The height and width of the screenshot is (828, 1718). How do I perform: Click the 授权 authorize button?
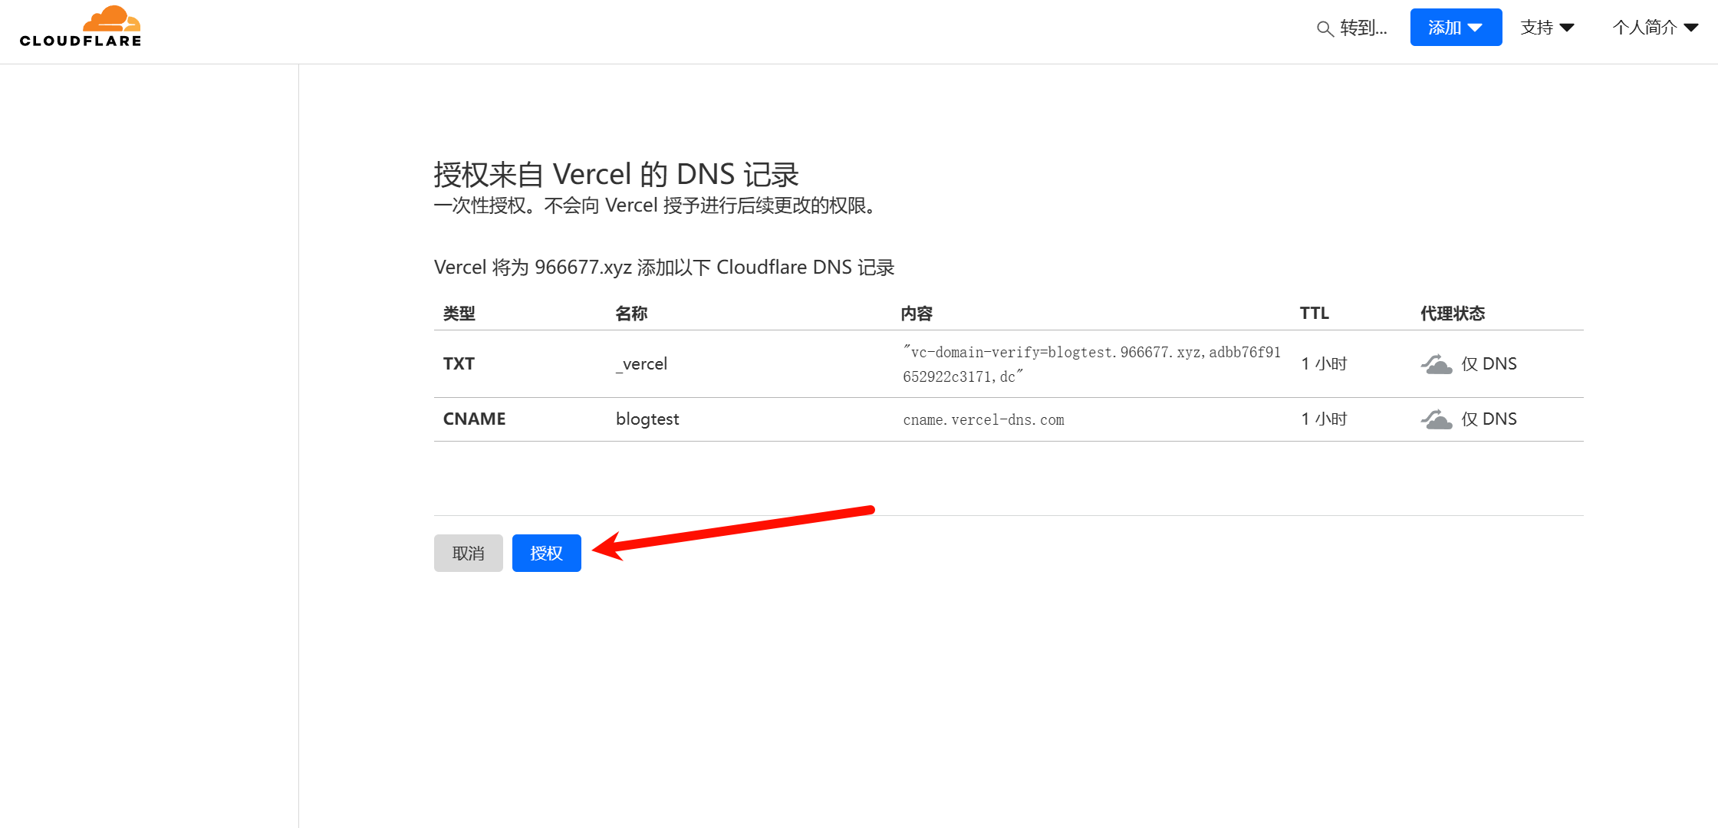click(x=546, y=553)
